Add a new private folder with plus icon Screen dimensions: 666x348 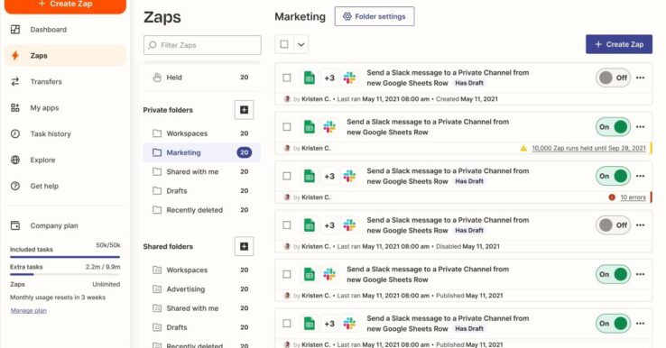245,110
